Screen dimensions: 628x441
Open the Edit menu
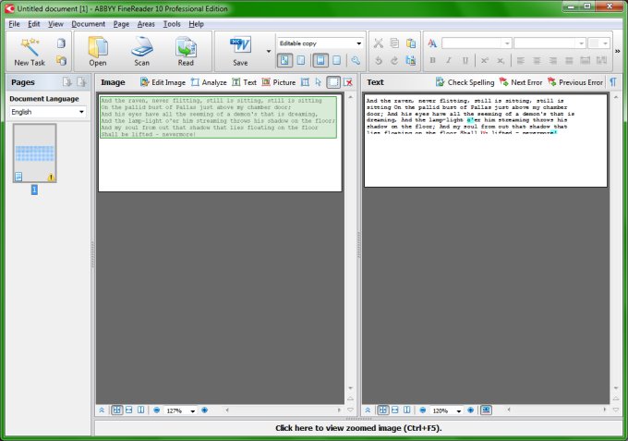(x=33, y=24)
